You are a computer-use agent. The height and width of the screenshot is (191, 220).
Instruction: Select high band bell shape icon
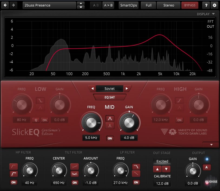pyautogui.click(x=179, y=108)
